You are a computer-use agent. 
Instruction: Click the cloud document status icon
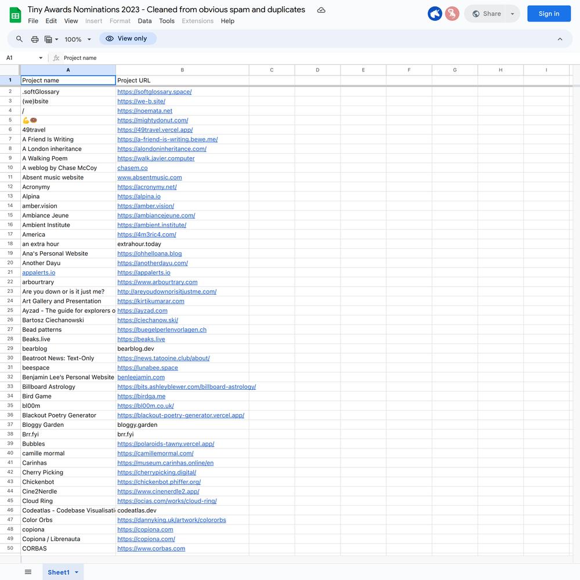pyautogui.click(x=321, y=10)
